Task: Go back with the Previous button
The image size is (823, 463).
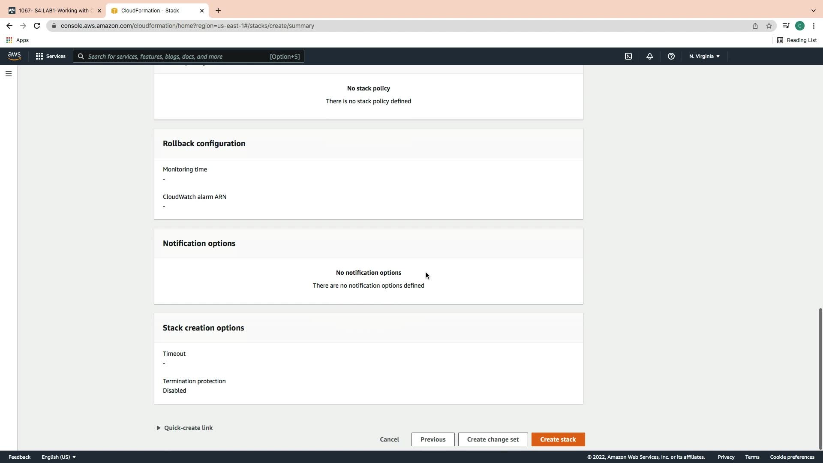Action: coord(433,439)
